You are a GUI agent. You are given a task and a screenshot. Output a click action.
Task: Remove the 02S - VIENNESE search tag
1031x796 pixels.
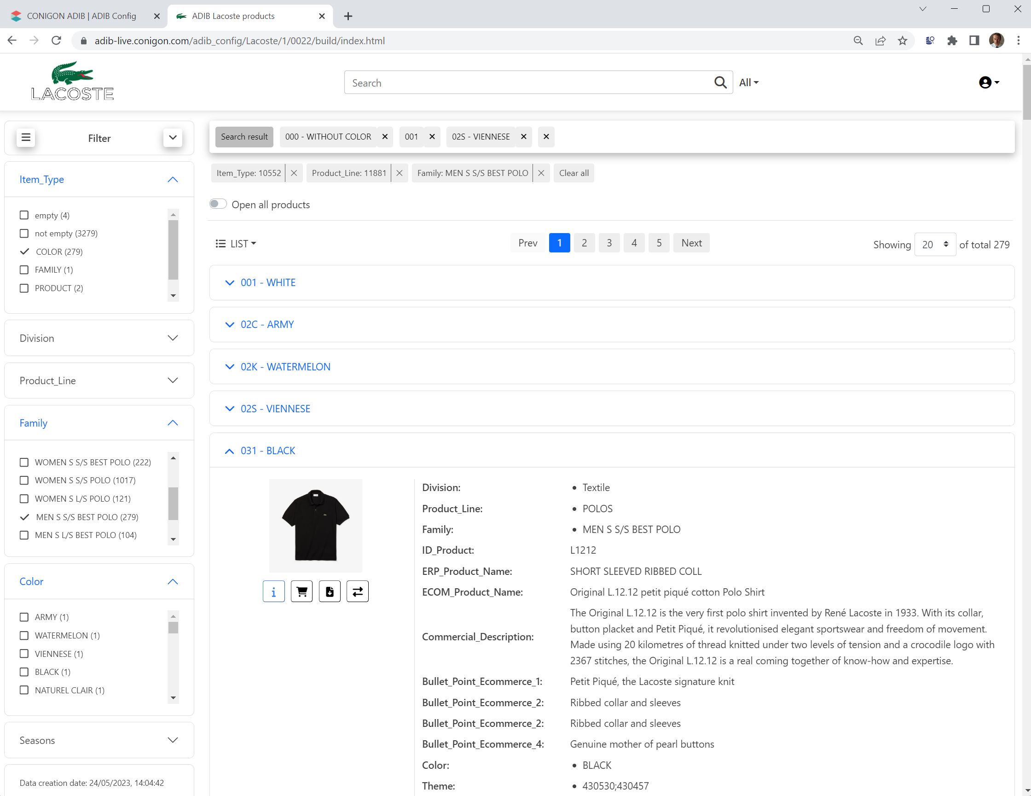click(523, 137)
